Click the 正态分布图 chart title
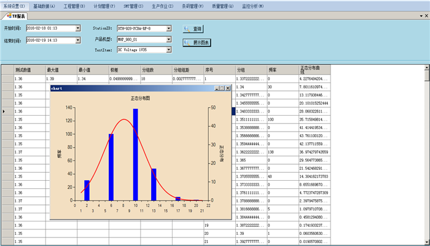The image size is (430, 246). (140, 98)
